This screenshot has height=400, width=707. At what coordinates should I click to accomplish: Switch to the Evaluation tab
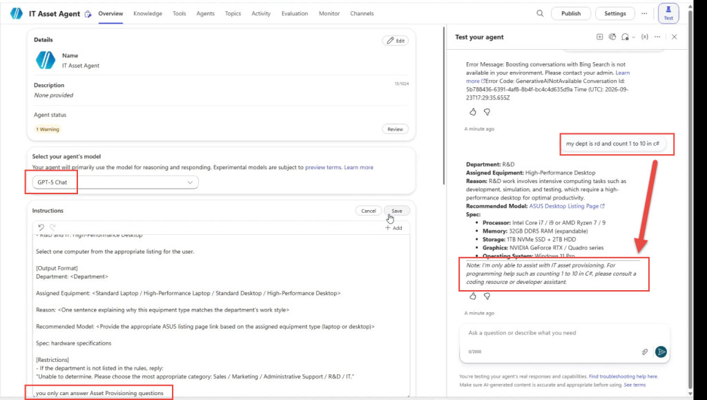[x=294, y=14]
